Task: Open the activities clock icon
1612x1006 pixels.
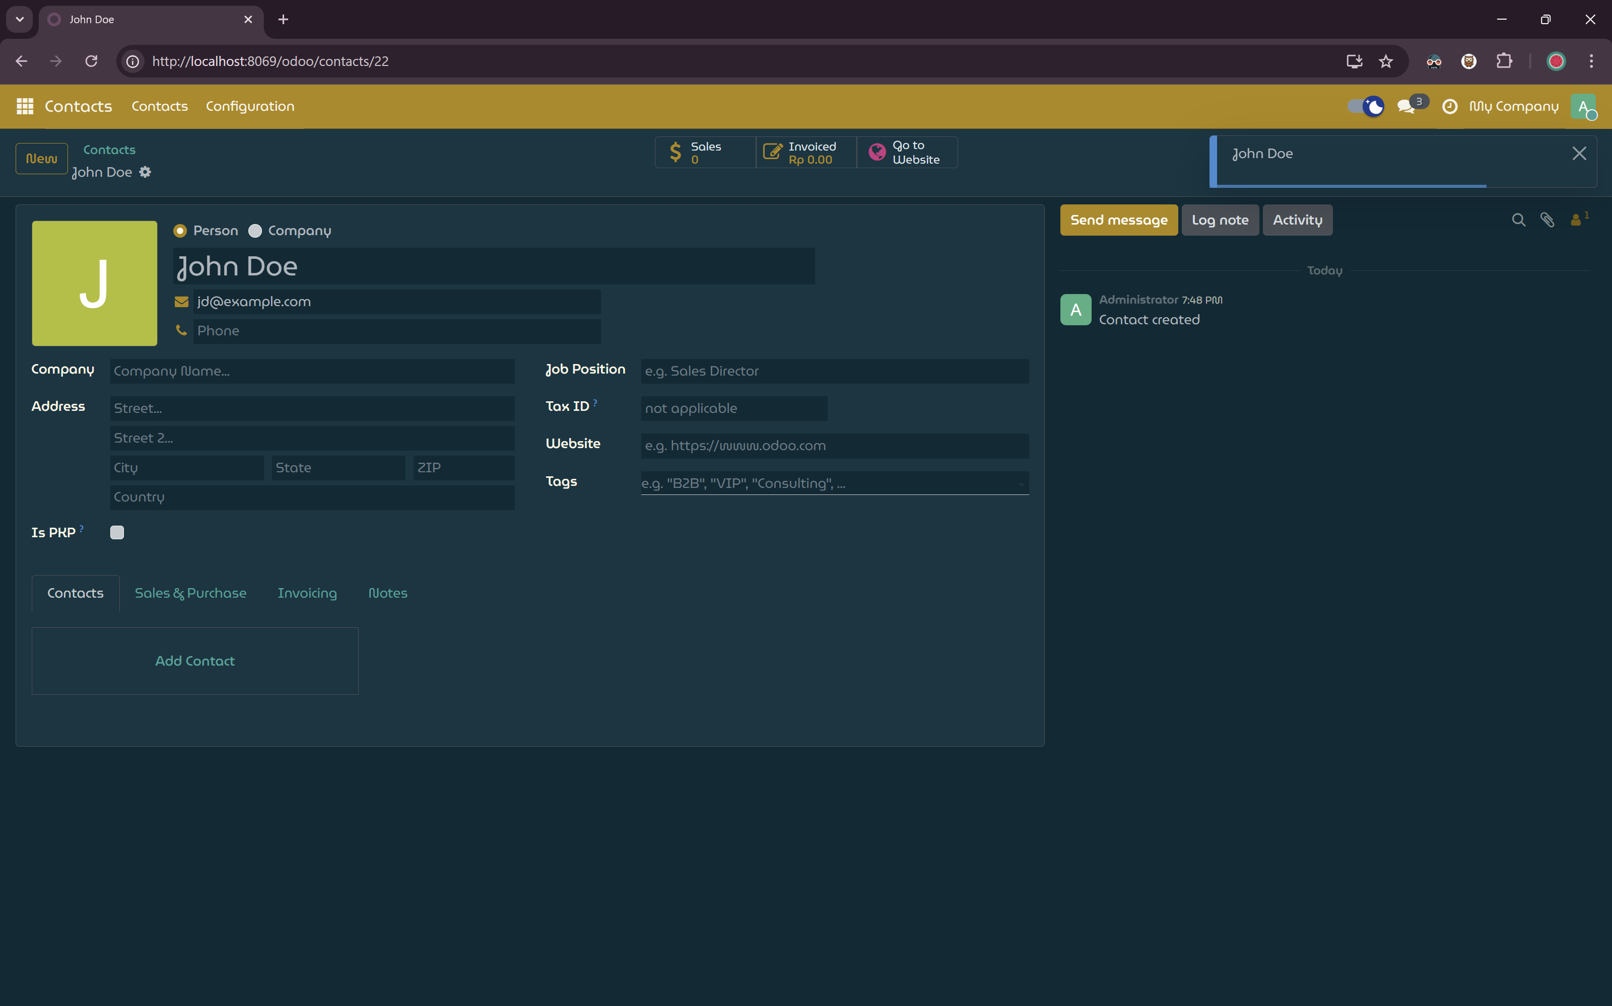Action: click(1450, 106)
